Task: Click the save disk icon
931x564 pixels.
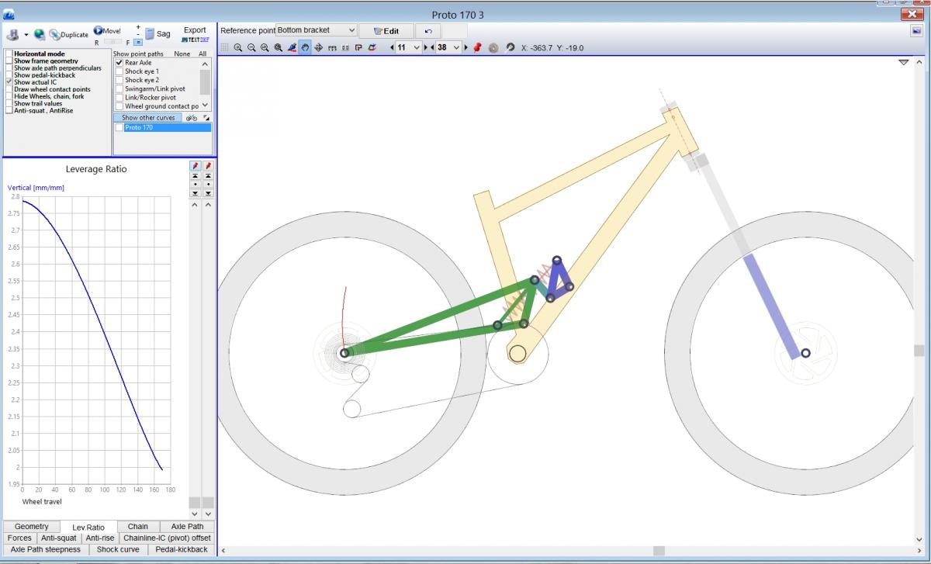Action: coord(12,34)
